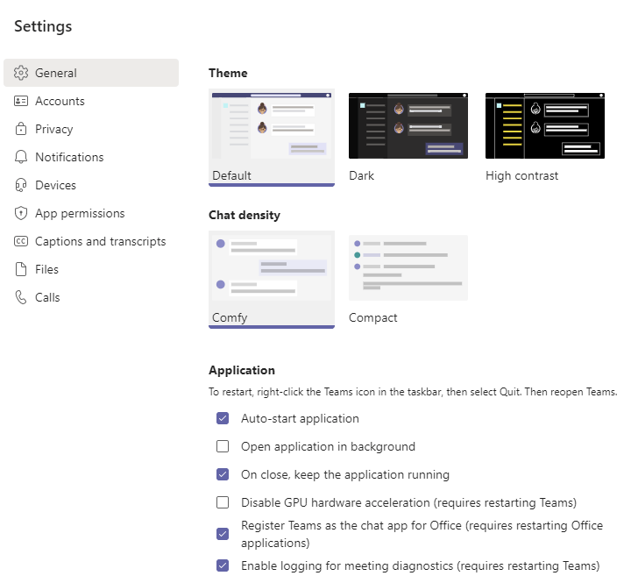
Task: Click the restart instructions text
Action: (413, 392)
